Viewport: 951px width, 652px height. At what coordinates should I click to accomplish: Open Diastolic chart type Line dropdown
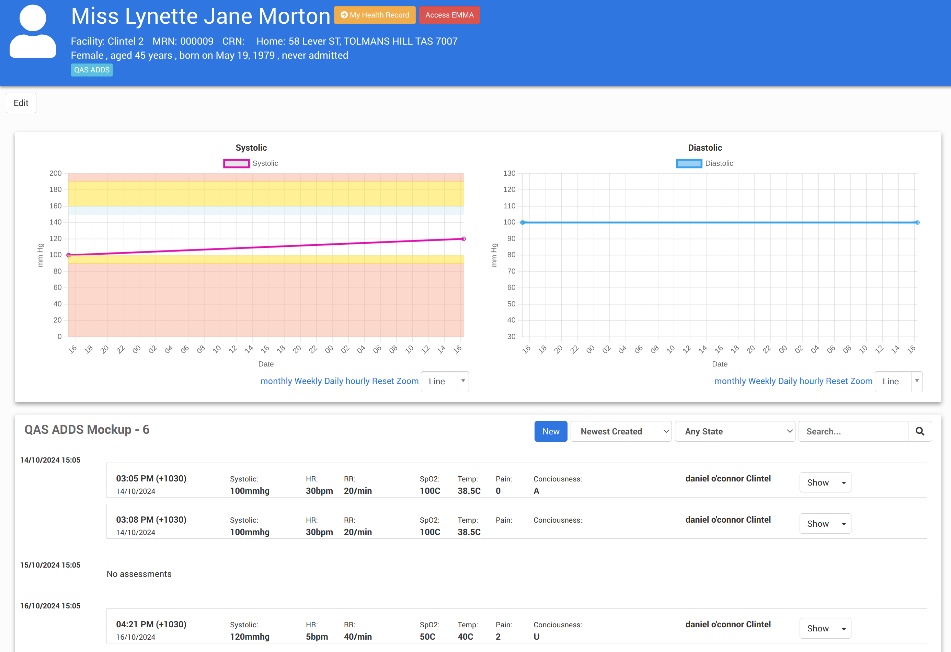pos(898,381)
